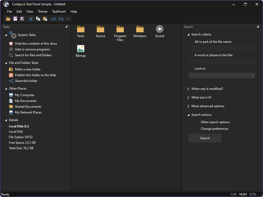Select the Windows folder icon

point(140,29)
